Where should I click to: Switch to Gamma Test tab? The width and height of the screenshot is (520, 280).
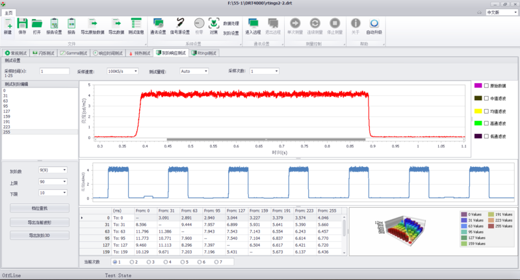pos(73,53)
